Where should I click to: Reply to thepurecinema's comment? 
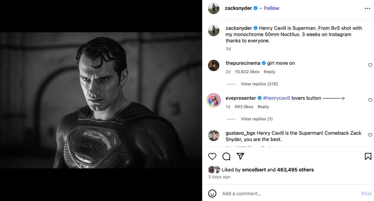point(269,72)
